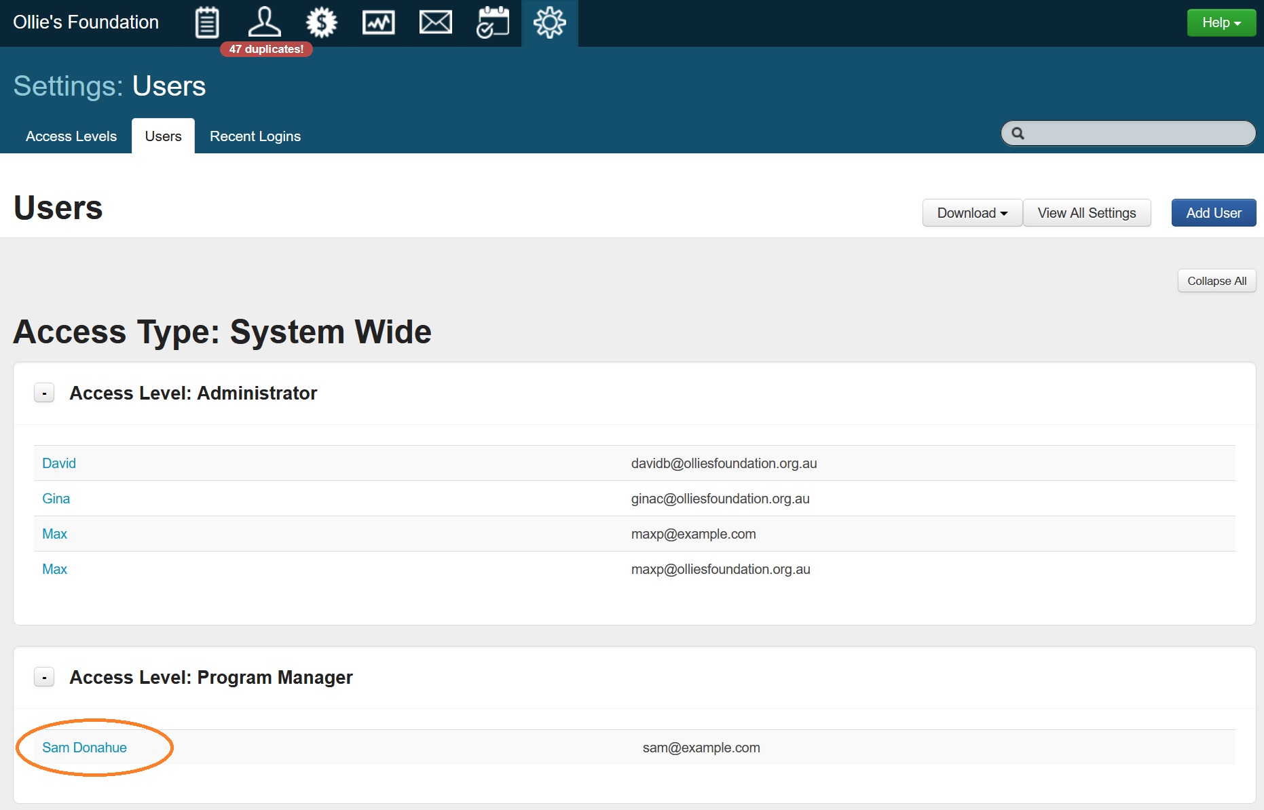Image resolution: width=1264 pixels, height=810 pixels.
Task: Collapse the Program Manager access level section
Action: click(44, 678)
